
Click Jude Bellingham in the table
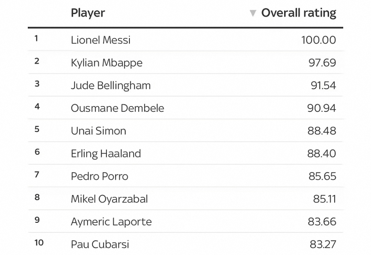click(111, 85)
